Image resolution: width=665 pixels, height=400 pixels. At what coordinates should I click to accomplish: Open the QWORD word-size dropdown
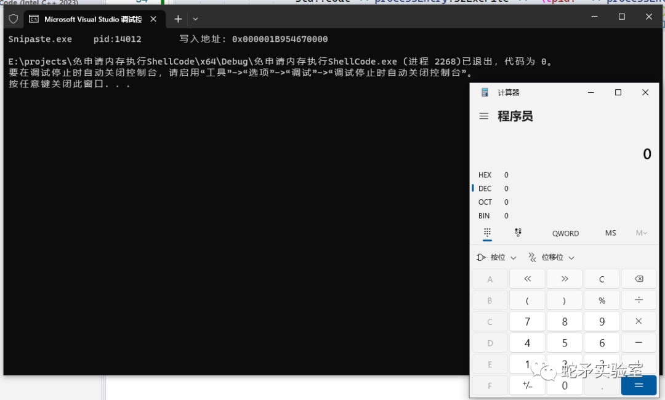click(x=565, y=233)
